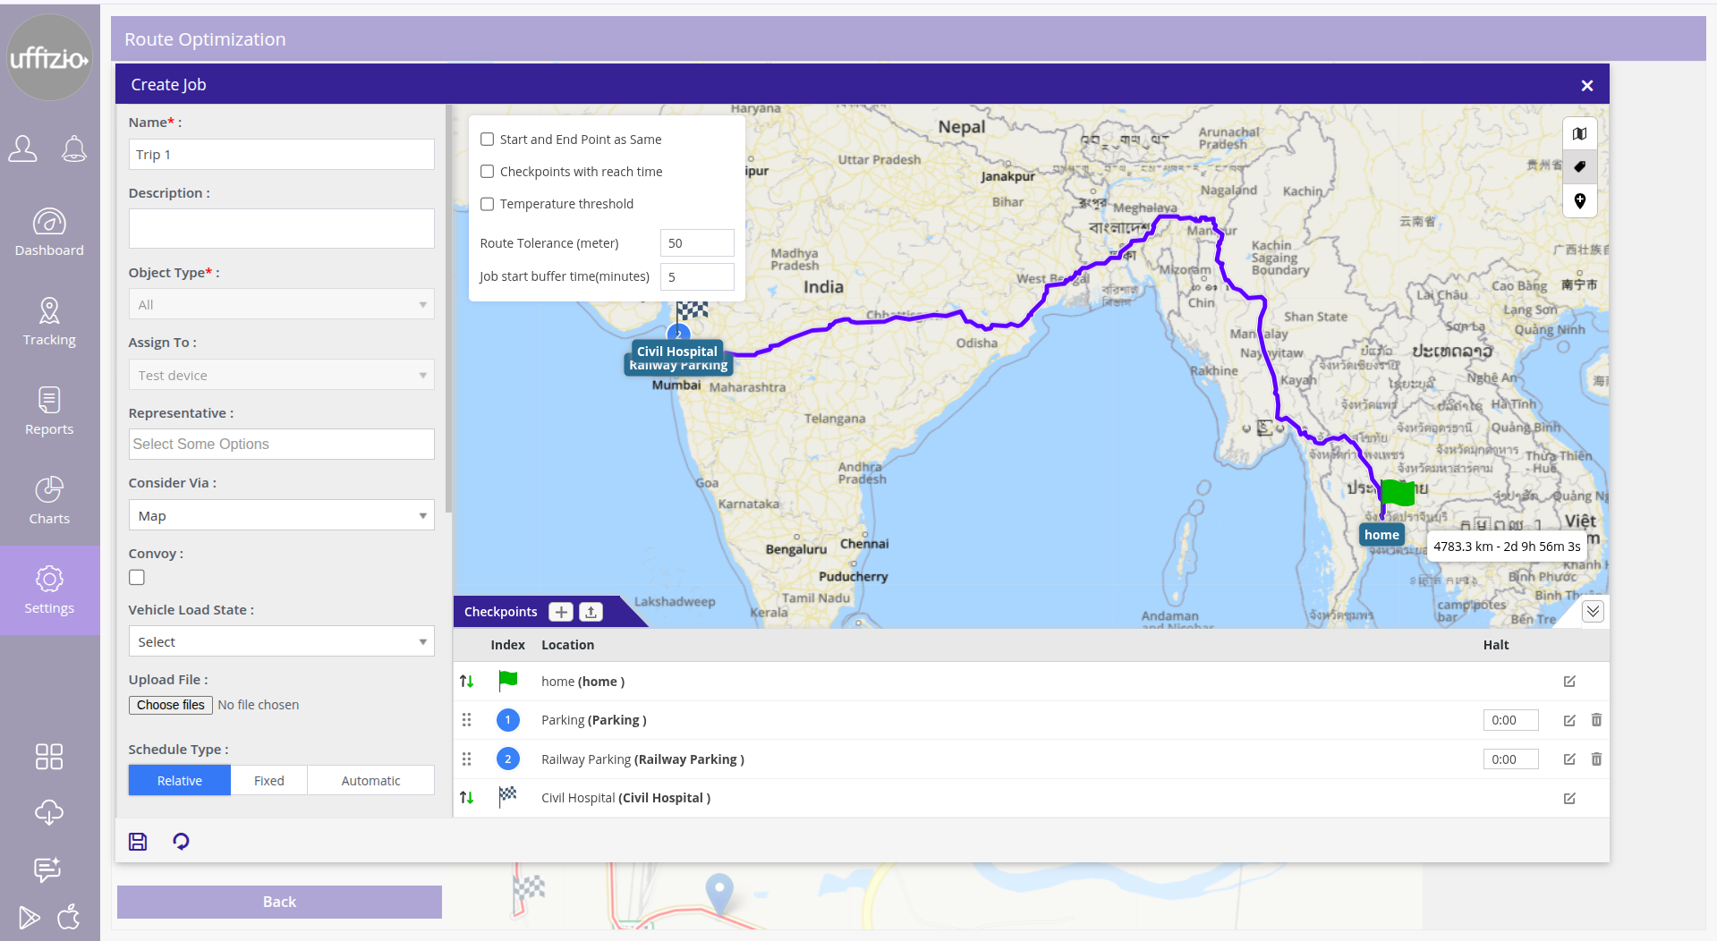
Task: Check the Convoy checkbox
Action: click(137, 578)
